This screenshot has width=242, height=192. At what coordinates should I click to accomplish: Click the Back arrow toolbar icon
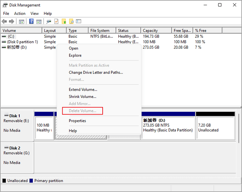click(x=4, y=21)
